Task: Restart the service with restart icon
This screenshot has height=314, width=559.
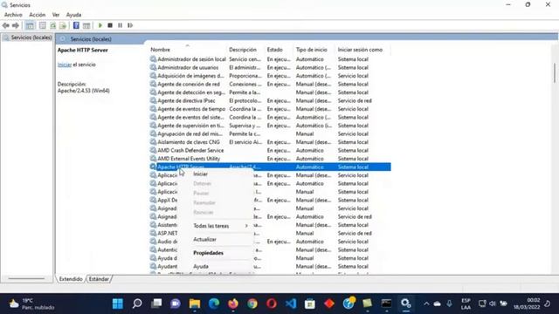Action: click(130, 25)
